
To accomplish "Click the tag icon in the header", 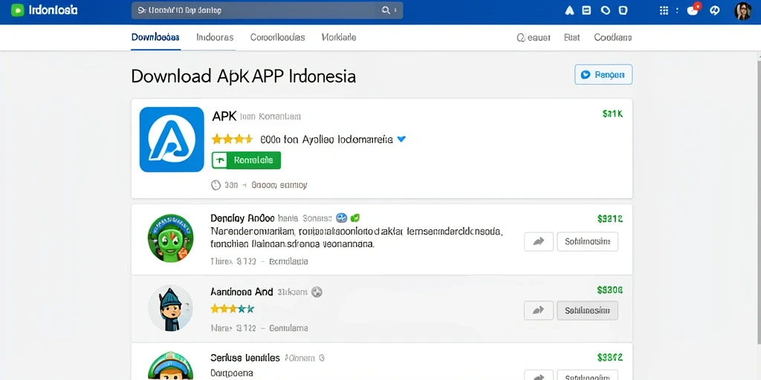I will coord(605,10).
